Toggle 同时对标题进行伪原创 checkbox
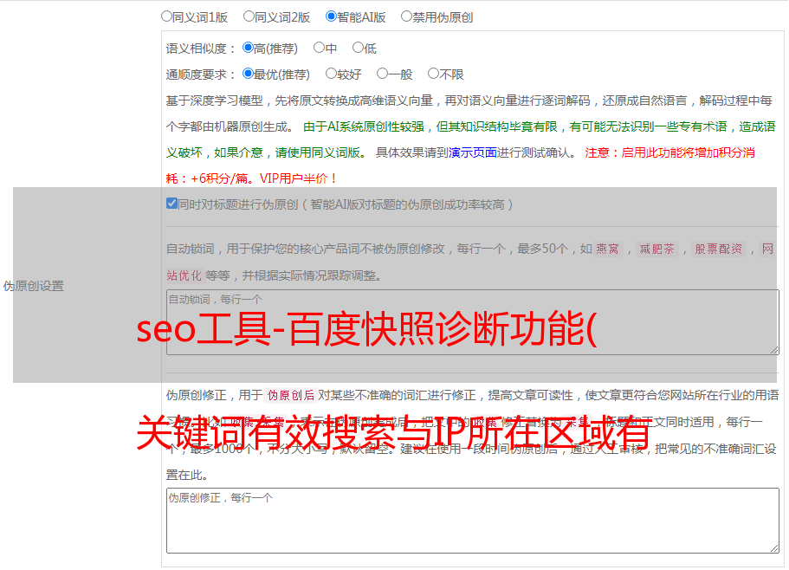 pyautogui.click(x=171, y=204)
